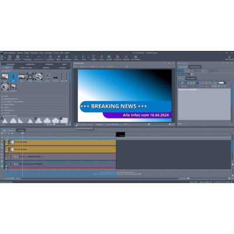Choose the Bild object thumbnail
This screenshot has width=234, height=234.
click(x=5, y=77)
